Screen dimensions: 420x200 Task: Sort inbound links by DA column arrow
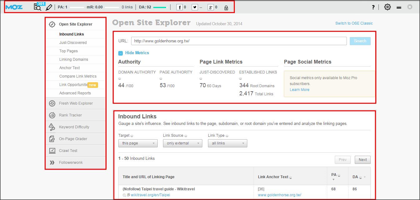(364, 177)
